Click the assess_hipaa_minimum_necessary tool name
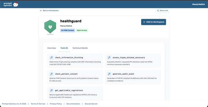The width and height of the screenshot is (208, 107). (x=129, y=57)
